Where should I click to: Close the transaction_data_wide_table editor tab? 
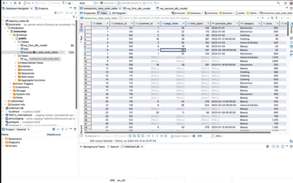(x=120, y=9)
